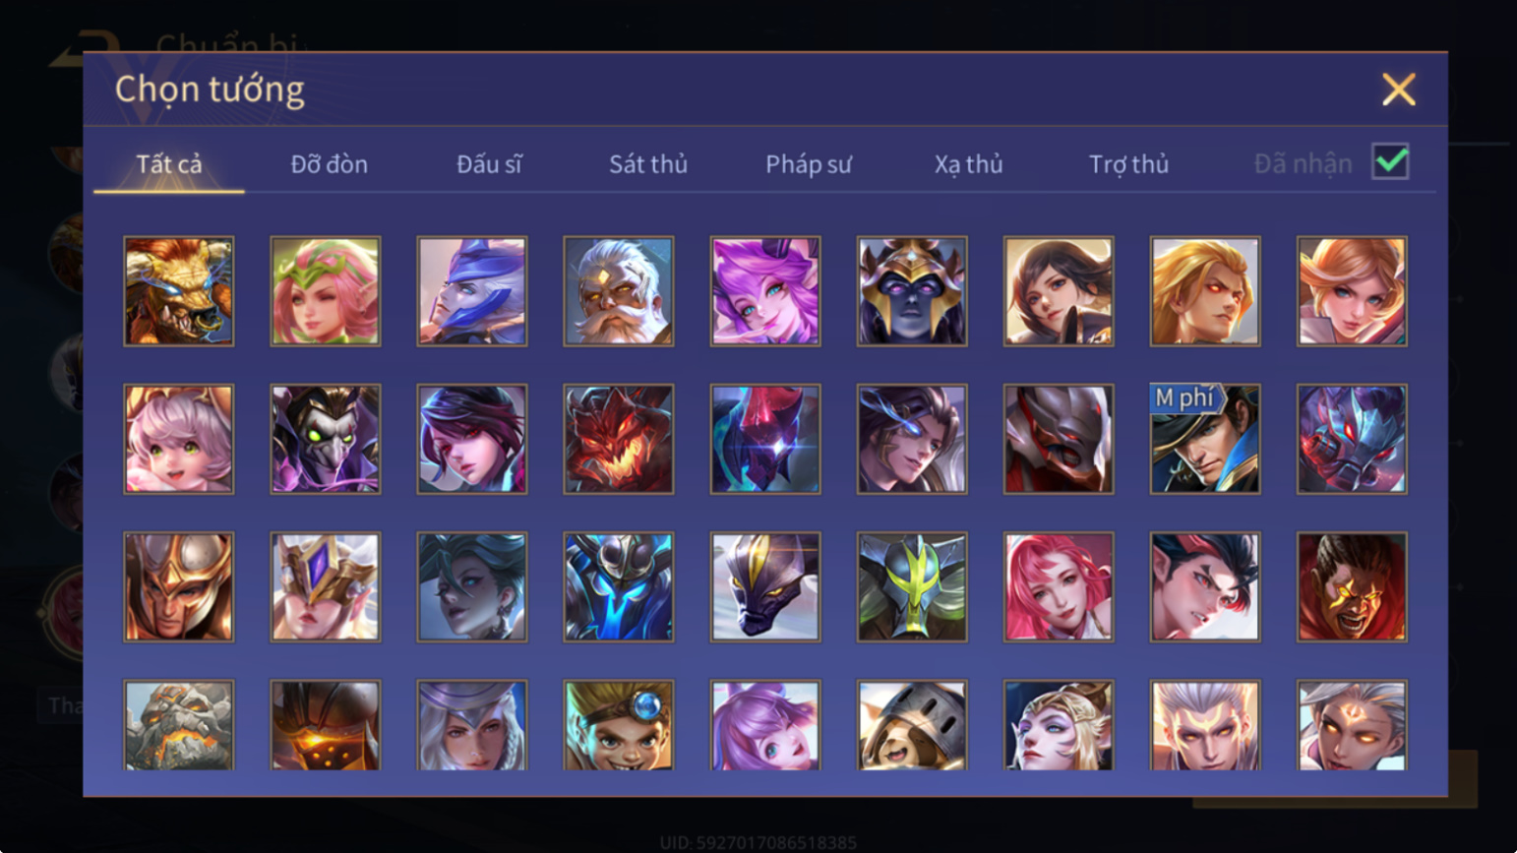1517x853 pixels.
Task: Filter heroes by Pháp sư tab
Action: coord(809,164)
